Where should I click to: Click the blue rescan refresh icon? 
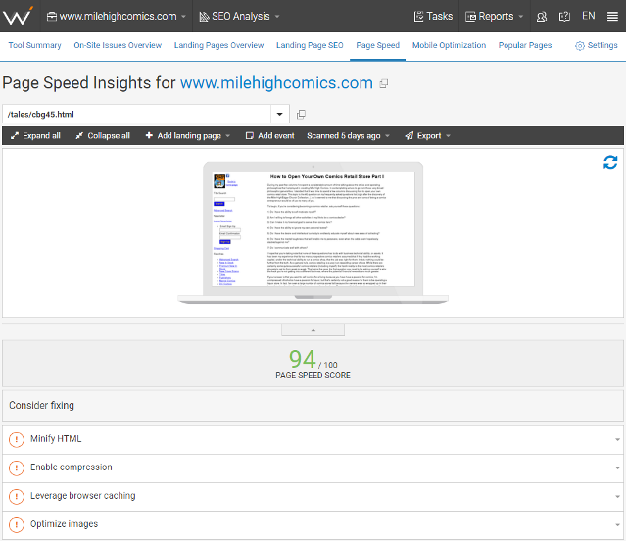[x=610, y=162]
